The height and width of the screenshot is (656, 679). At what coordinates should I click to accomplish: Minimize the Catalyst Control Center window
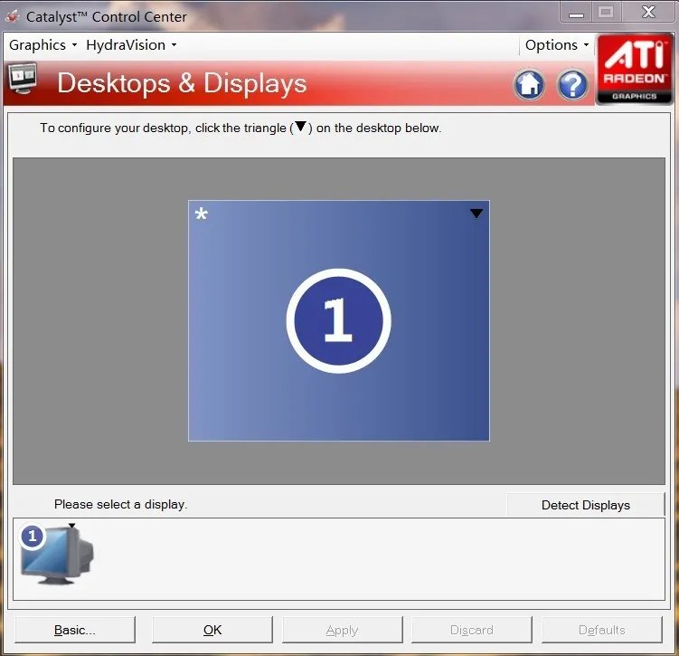coord(576,12)
